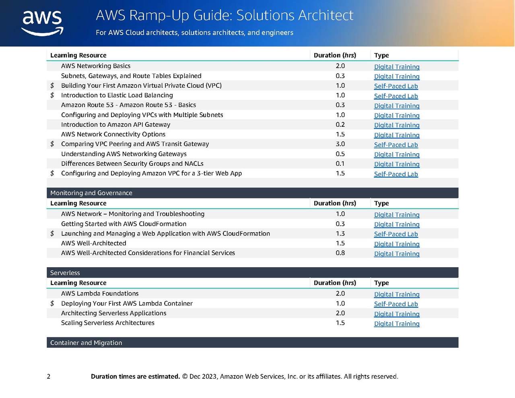Open Digital Training link for Architecting Serverless Applications
The height and width of the screenshot is (398, 515).
pyautogui.click(x=397, y=314)
